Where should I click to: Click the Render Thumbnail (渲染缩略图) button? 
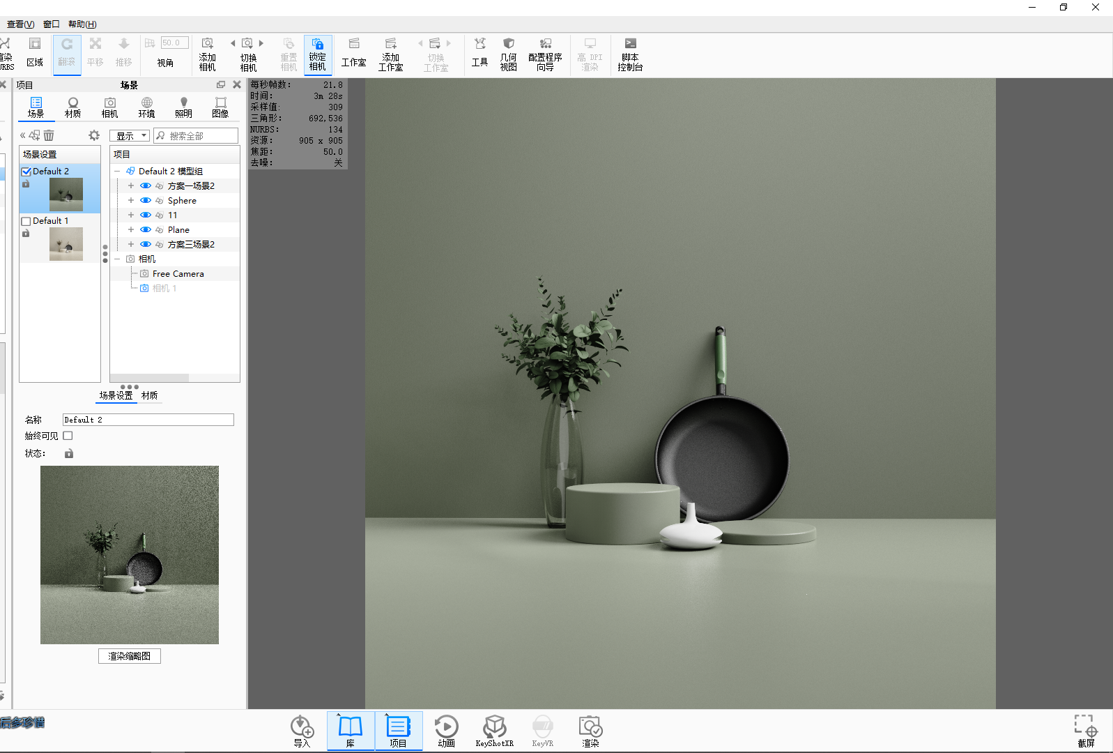click(x=129, y=656)
